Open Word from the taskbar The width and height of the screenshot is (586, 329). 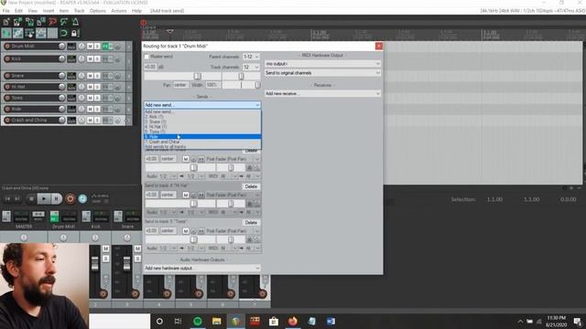(331, 321)
